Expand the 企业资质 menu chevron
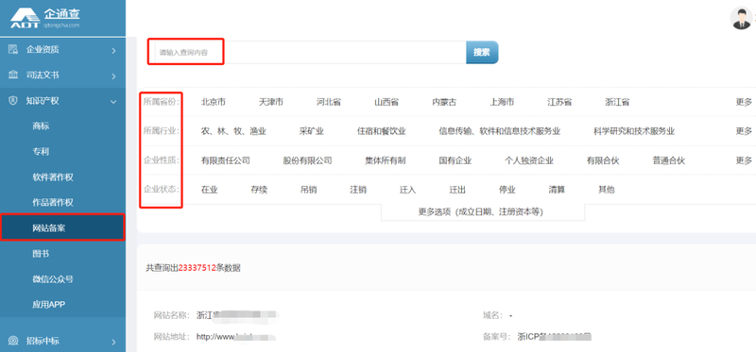The image size is (756, 352). (x=113, y=50)
